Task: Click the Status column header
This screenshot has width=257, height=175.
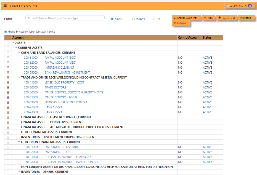Action: point(213,37)
